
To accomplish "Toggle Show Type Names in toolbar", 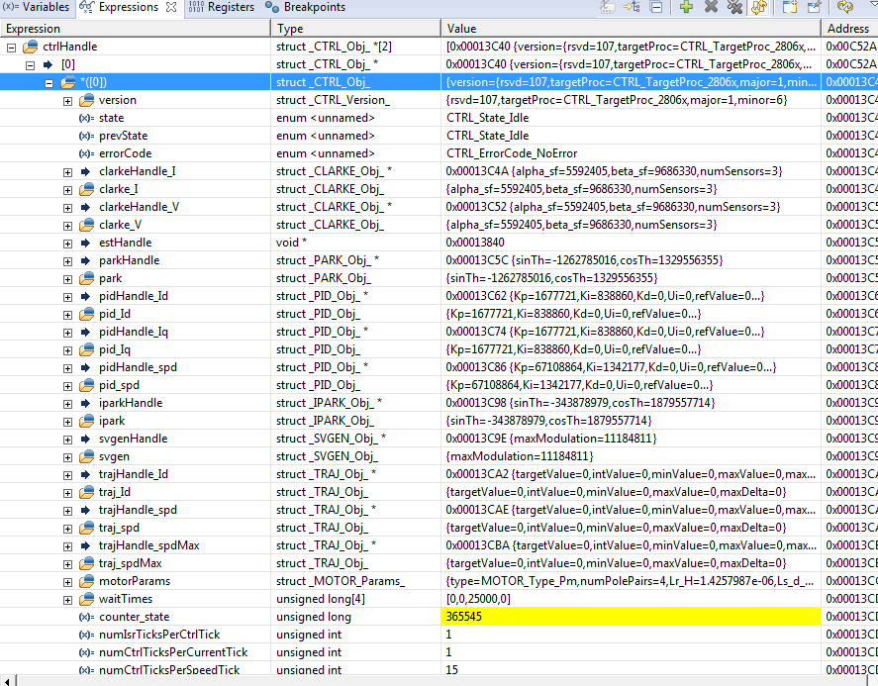I will tap(608, 7).
